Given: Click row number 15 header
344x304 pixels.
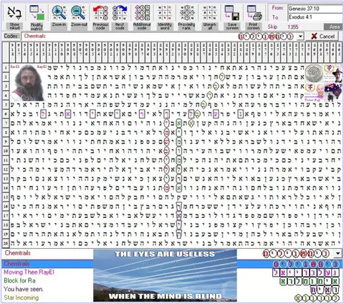Looking at the screenshot, I should [6, 197].
